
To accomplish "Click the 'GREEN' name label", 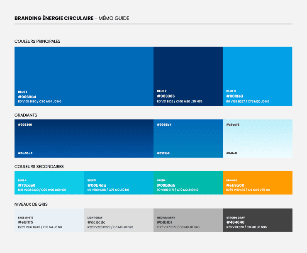I will tap(161, 180).
